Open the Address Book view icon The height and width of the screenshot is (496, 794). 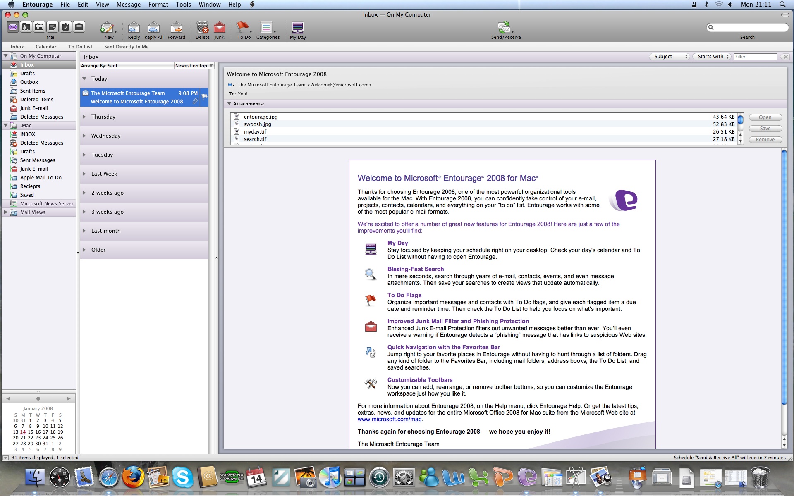(x=26, y=27)
